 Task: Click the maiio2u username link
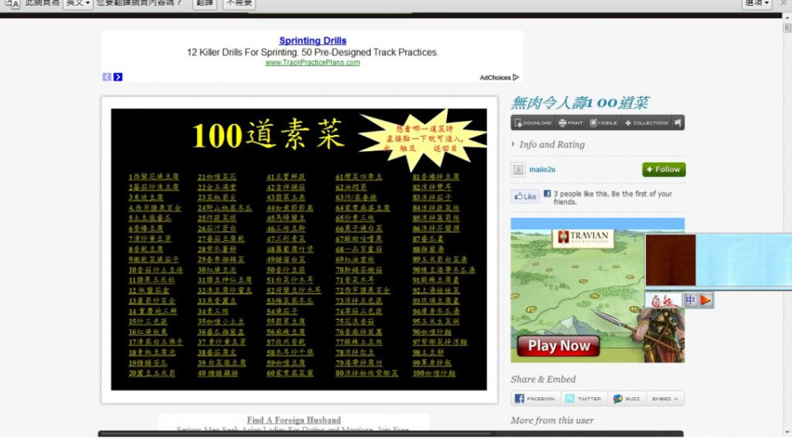(542, 169)
